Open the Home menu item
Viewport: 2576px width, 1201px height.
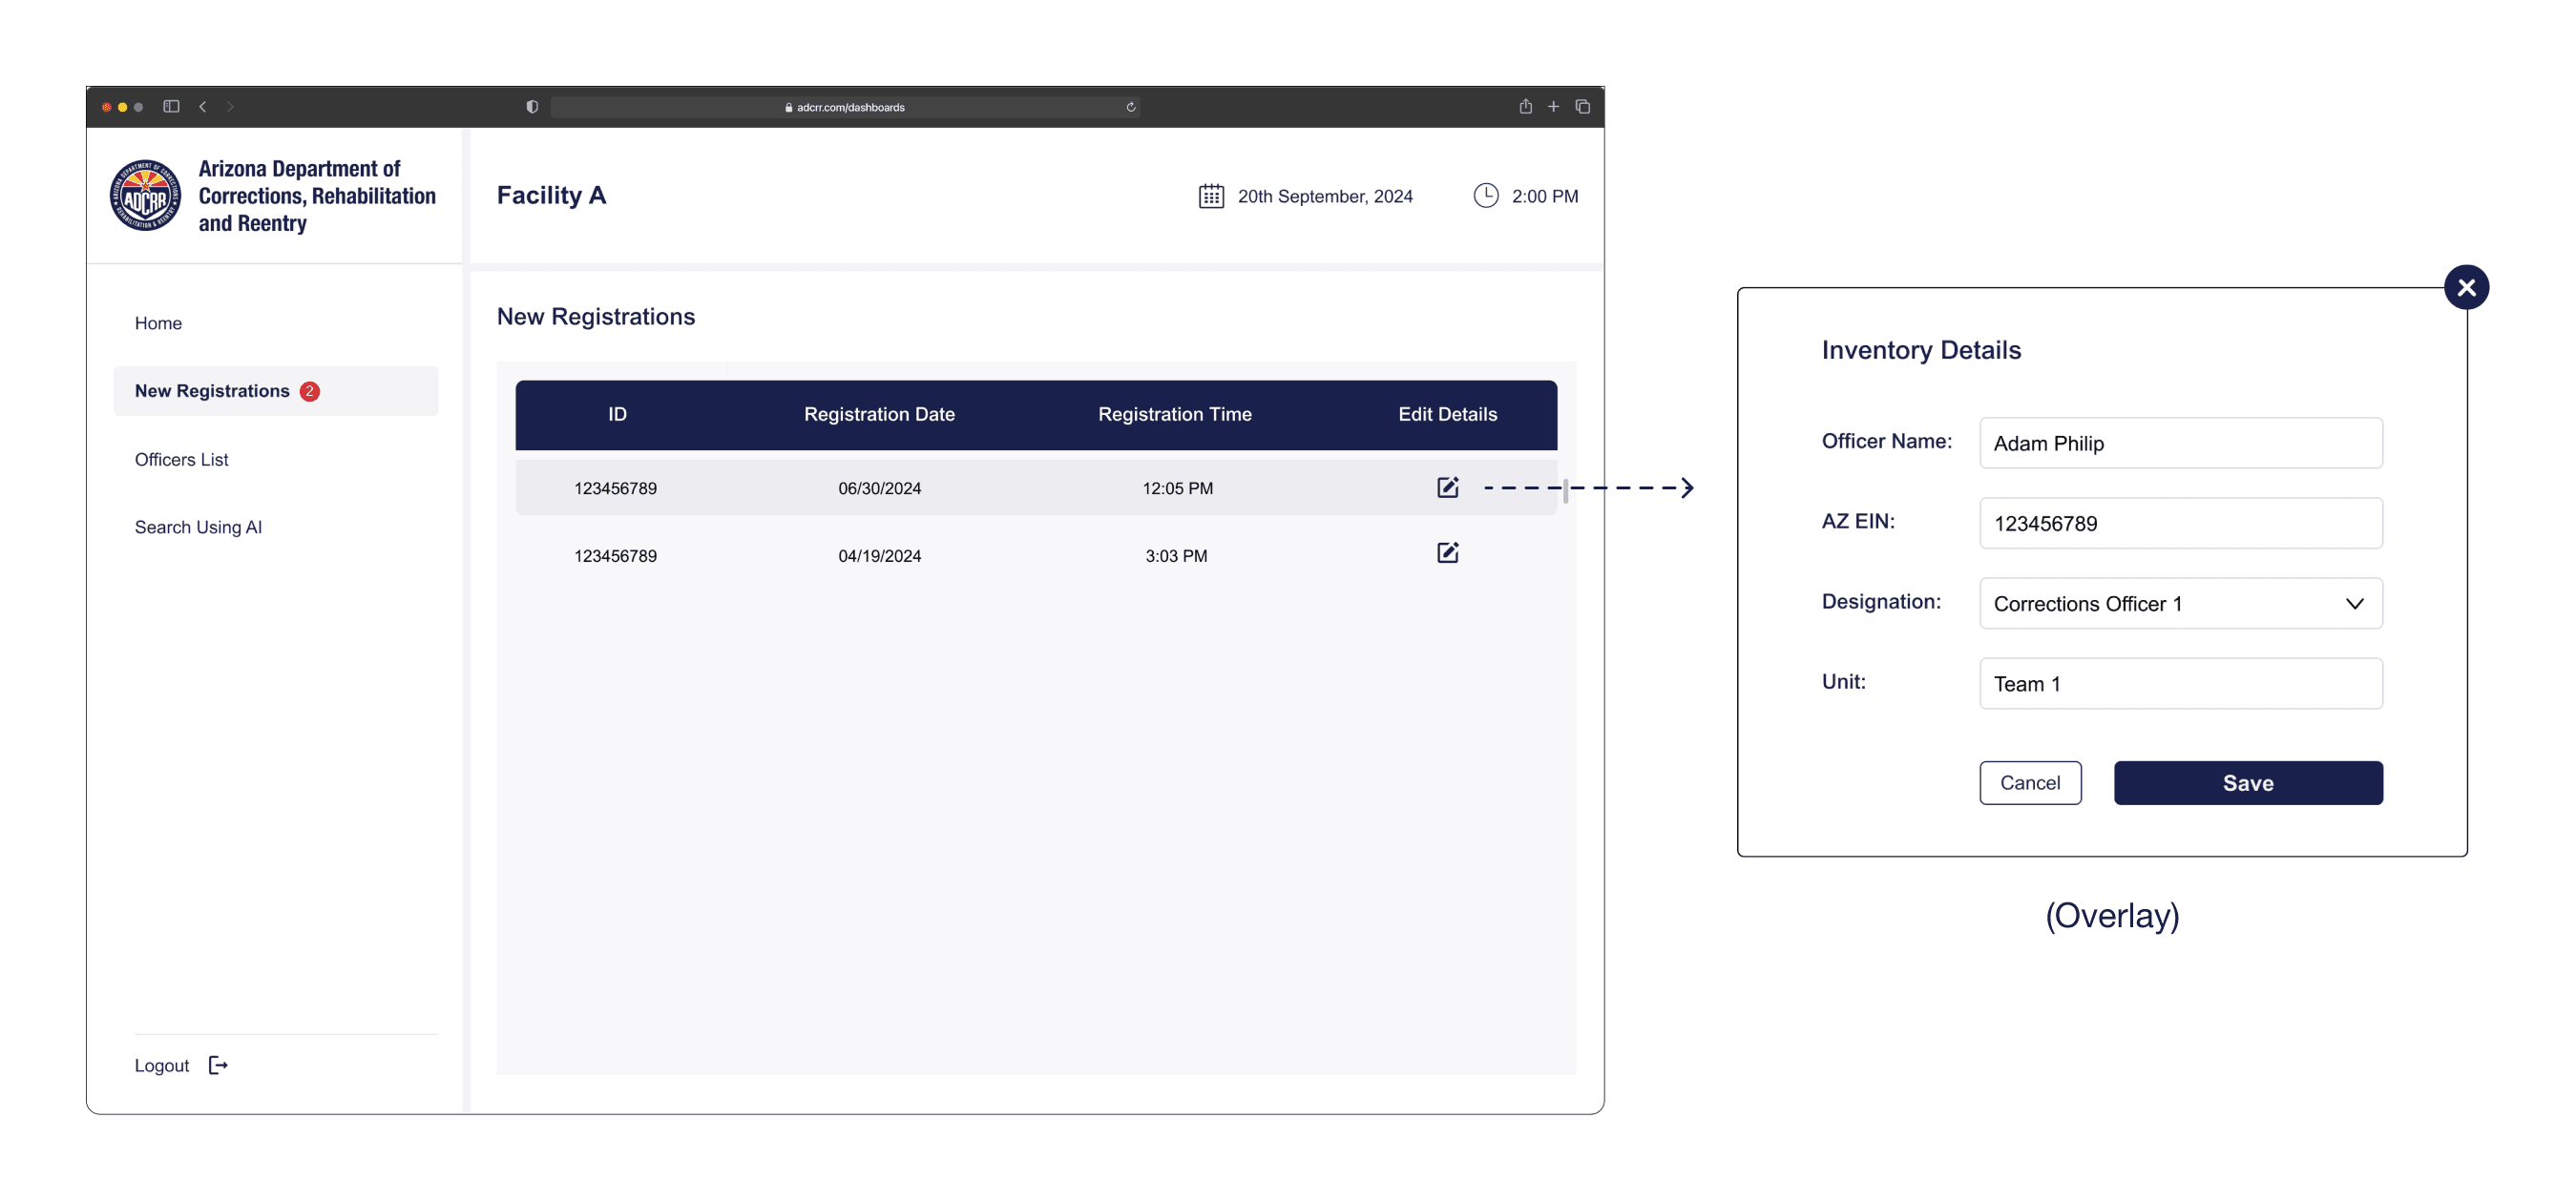[158, 322]
